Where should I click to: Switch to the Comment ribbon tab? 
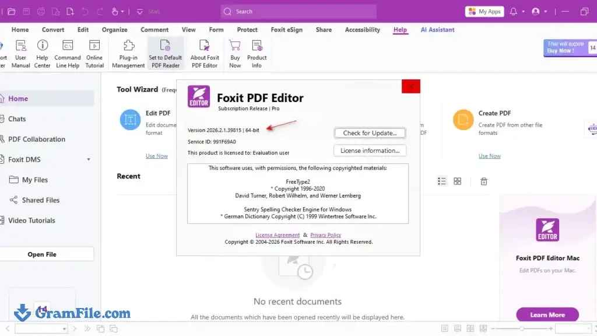[154, 30]
